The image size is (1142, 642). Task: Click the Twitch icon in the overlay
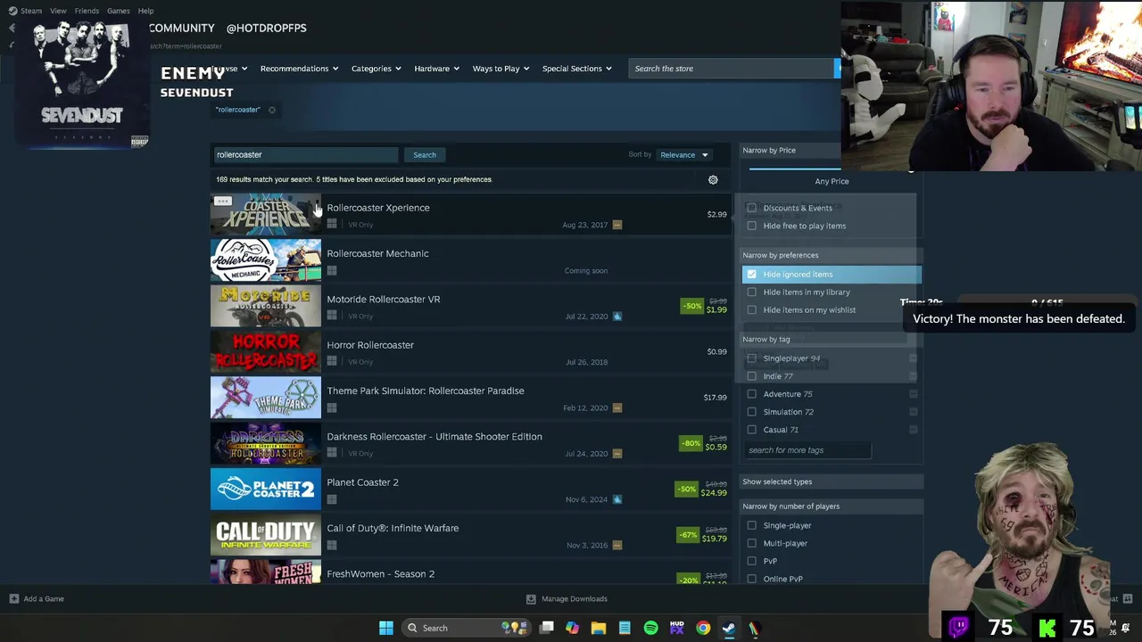[959, 627]
